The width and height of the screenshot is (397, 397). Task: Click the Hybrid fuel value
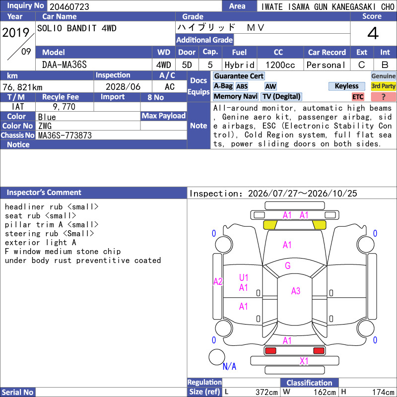239,65
